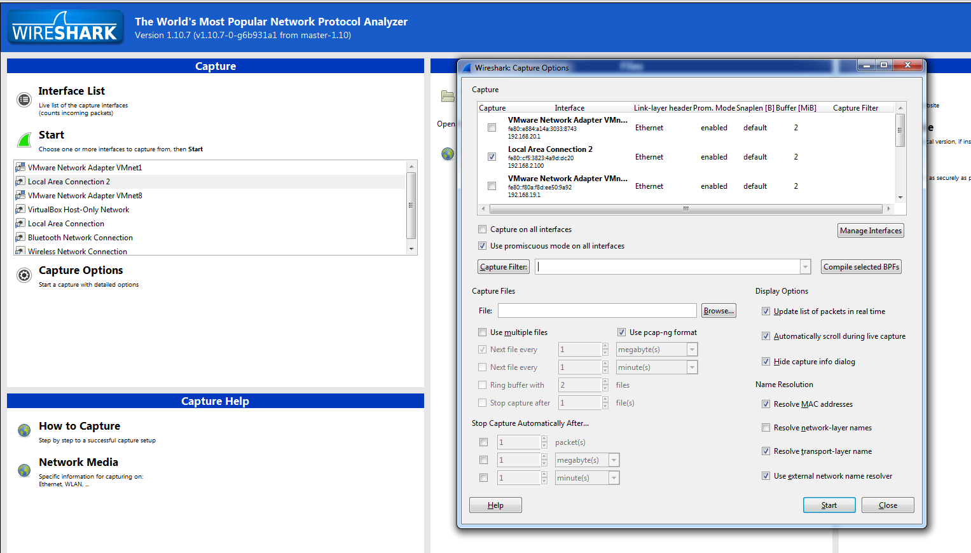This screenshot has width=971, height=553.
Task: Click the Browse button for capture file
Action: coord(719,311)
